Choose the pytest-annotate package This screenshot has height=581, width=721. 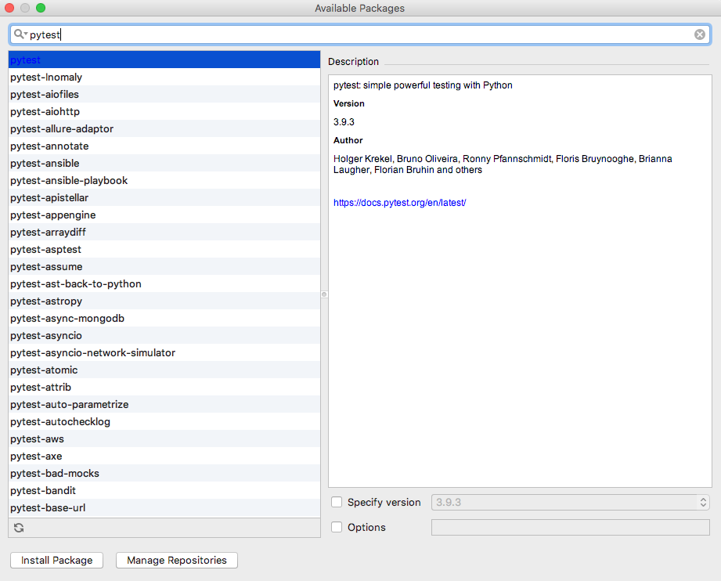click(164, 146)
